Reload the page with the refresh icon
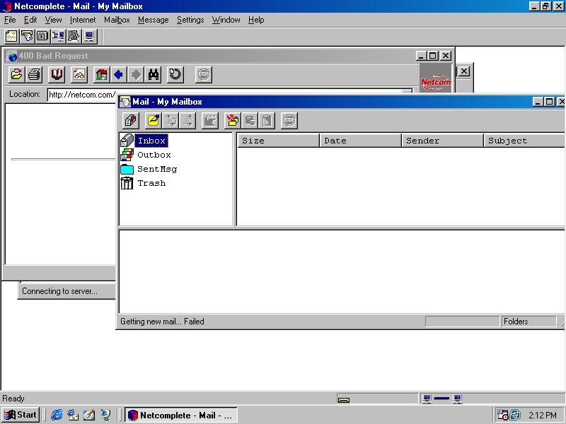Image resolution: width=566 pixels, height=424 pixels. coord(175,75)
